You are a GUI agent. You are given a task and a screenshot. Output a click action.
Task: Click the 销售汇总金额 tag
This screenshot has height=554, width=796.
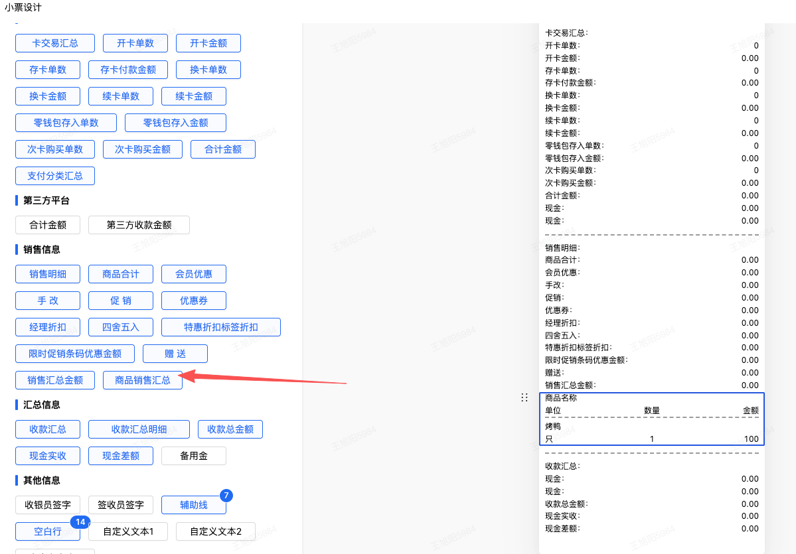pos(55,380)
